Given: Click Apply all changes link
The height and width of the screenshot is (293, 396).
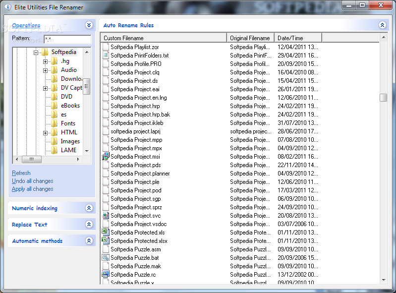Looking at the screenshot, I should pos(33,189).
